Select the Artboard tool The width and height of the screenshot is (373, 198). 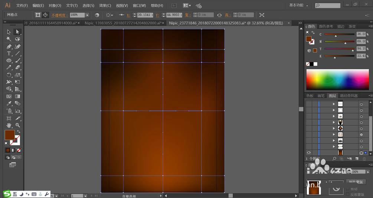coord(9,118)
